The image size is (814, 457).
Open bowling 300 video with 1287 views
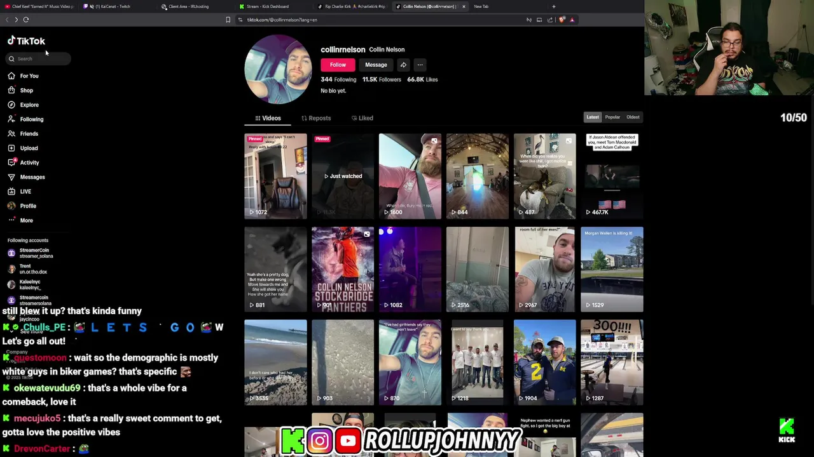[x=612, y=362]
